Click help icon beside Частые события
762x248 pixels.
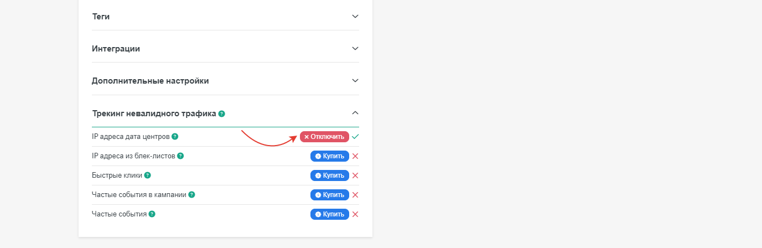tap(152, 214)
